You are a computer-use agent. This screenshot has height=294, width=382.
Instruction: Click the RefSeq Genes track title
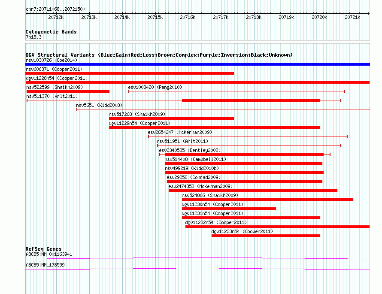tap(43, 249)
